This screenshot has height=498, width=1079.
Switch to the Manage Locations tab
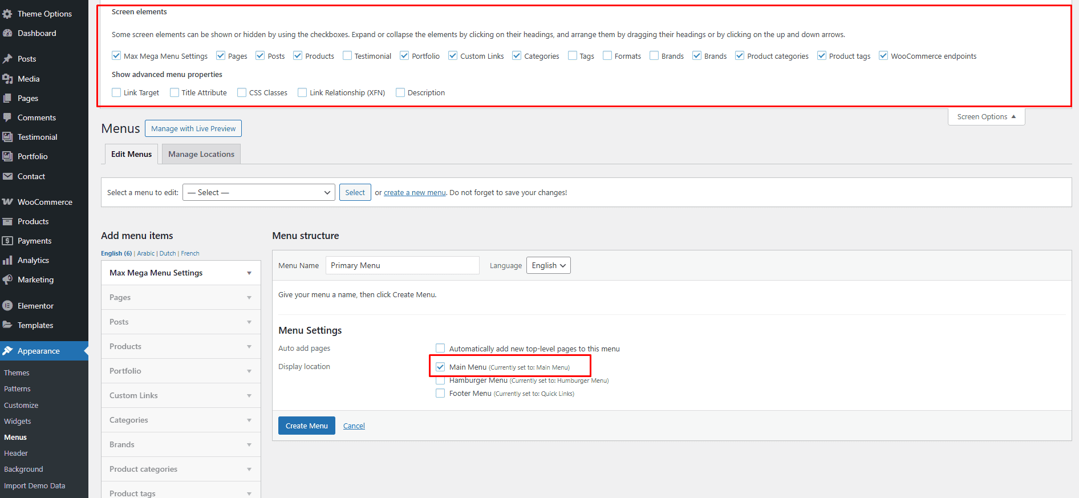201,154
